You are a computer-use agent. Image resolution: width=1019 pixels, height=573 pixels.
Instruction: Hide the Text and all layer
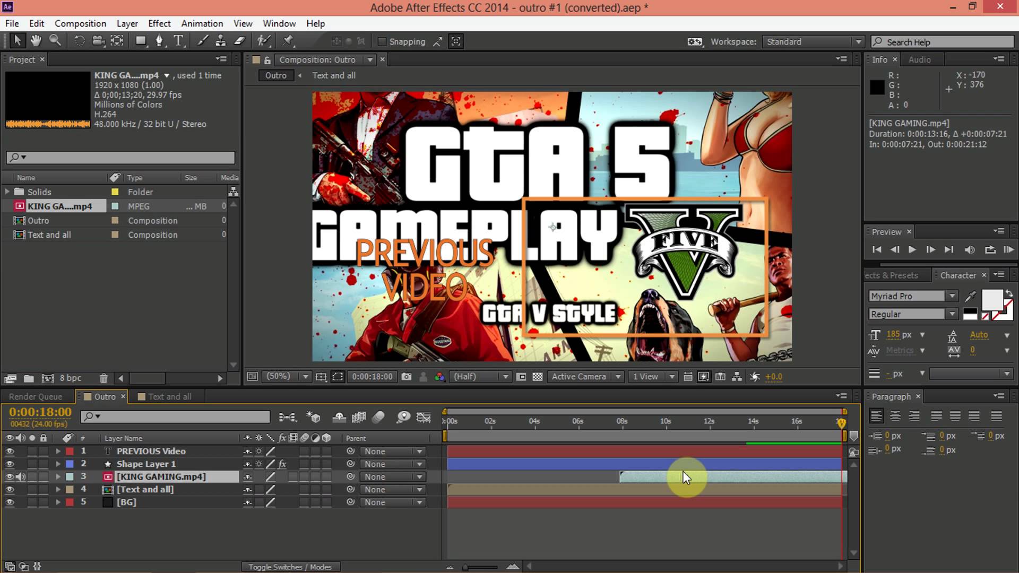click(10, 490)
